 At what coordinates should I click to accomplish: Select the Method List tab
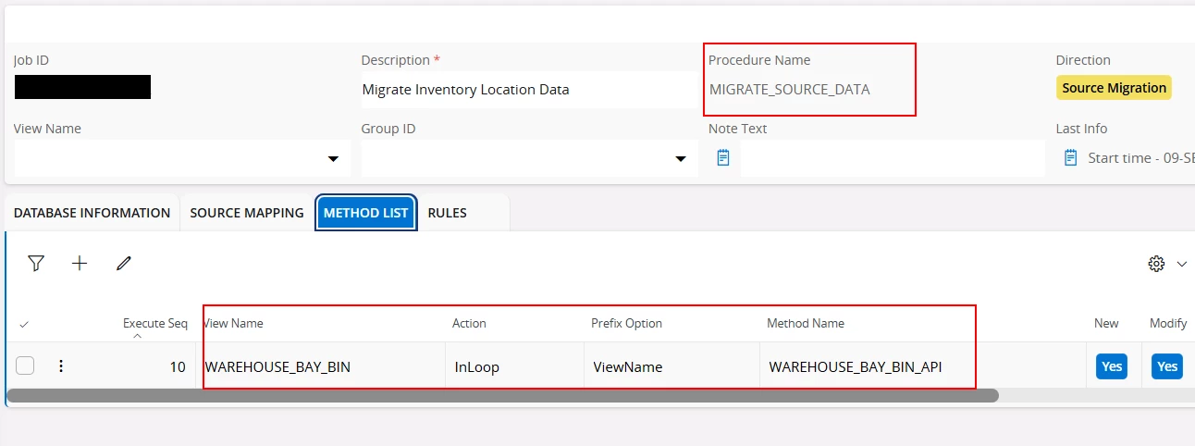click(x=365, y=213)
